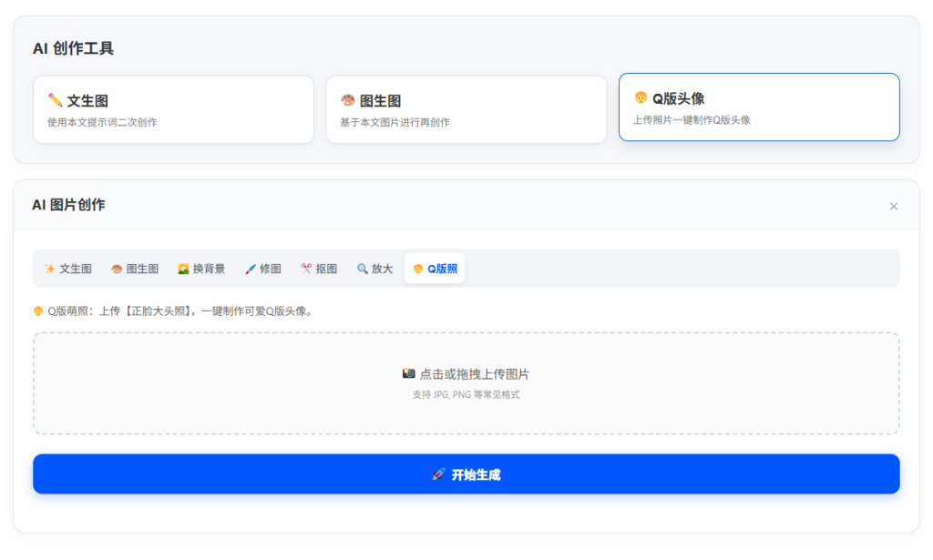Click the pencil icon on 文生图 card
933x560 pixels.
[x=53, y=99]
